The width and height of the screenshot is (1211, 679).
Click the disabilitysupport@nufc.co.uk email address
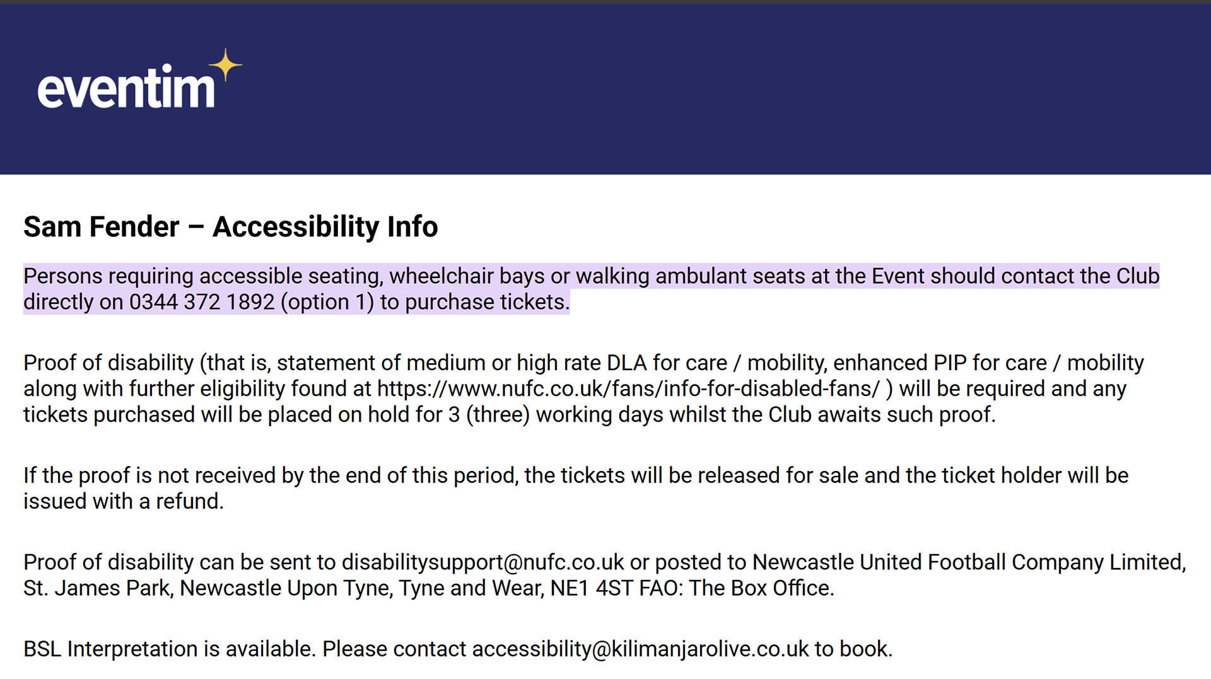(483, 562)
